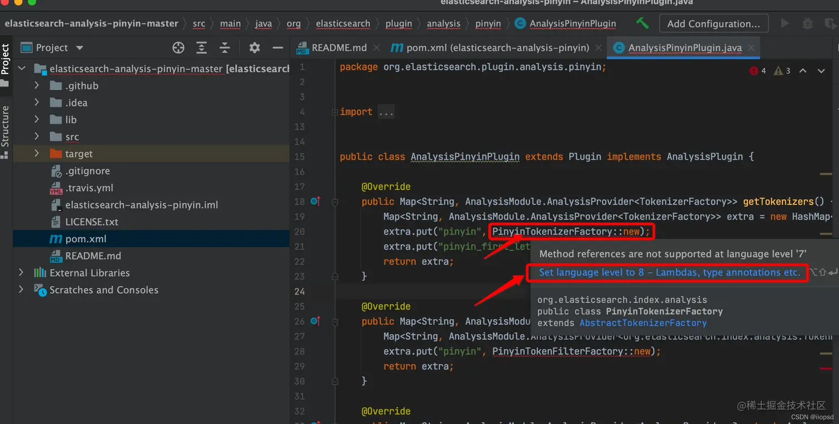Open the Project view dropdown

[79, 48]
